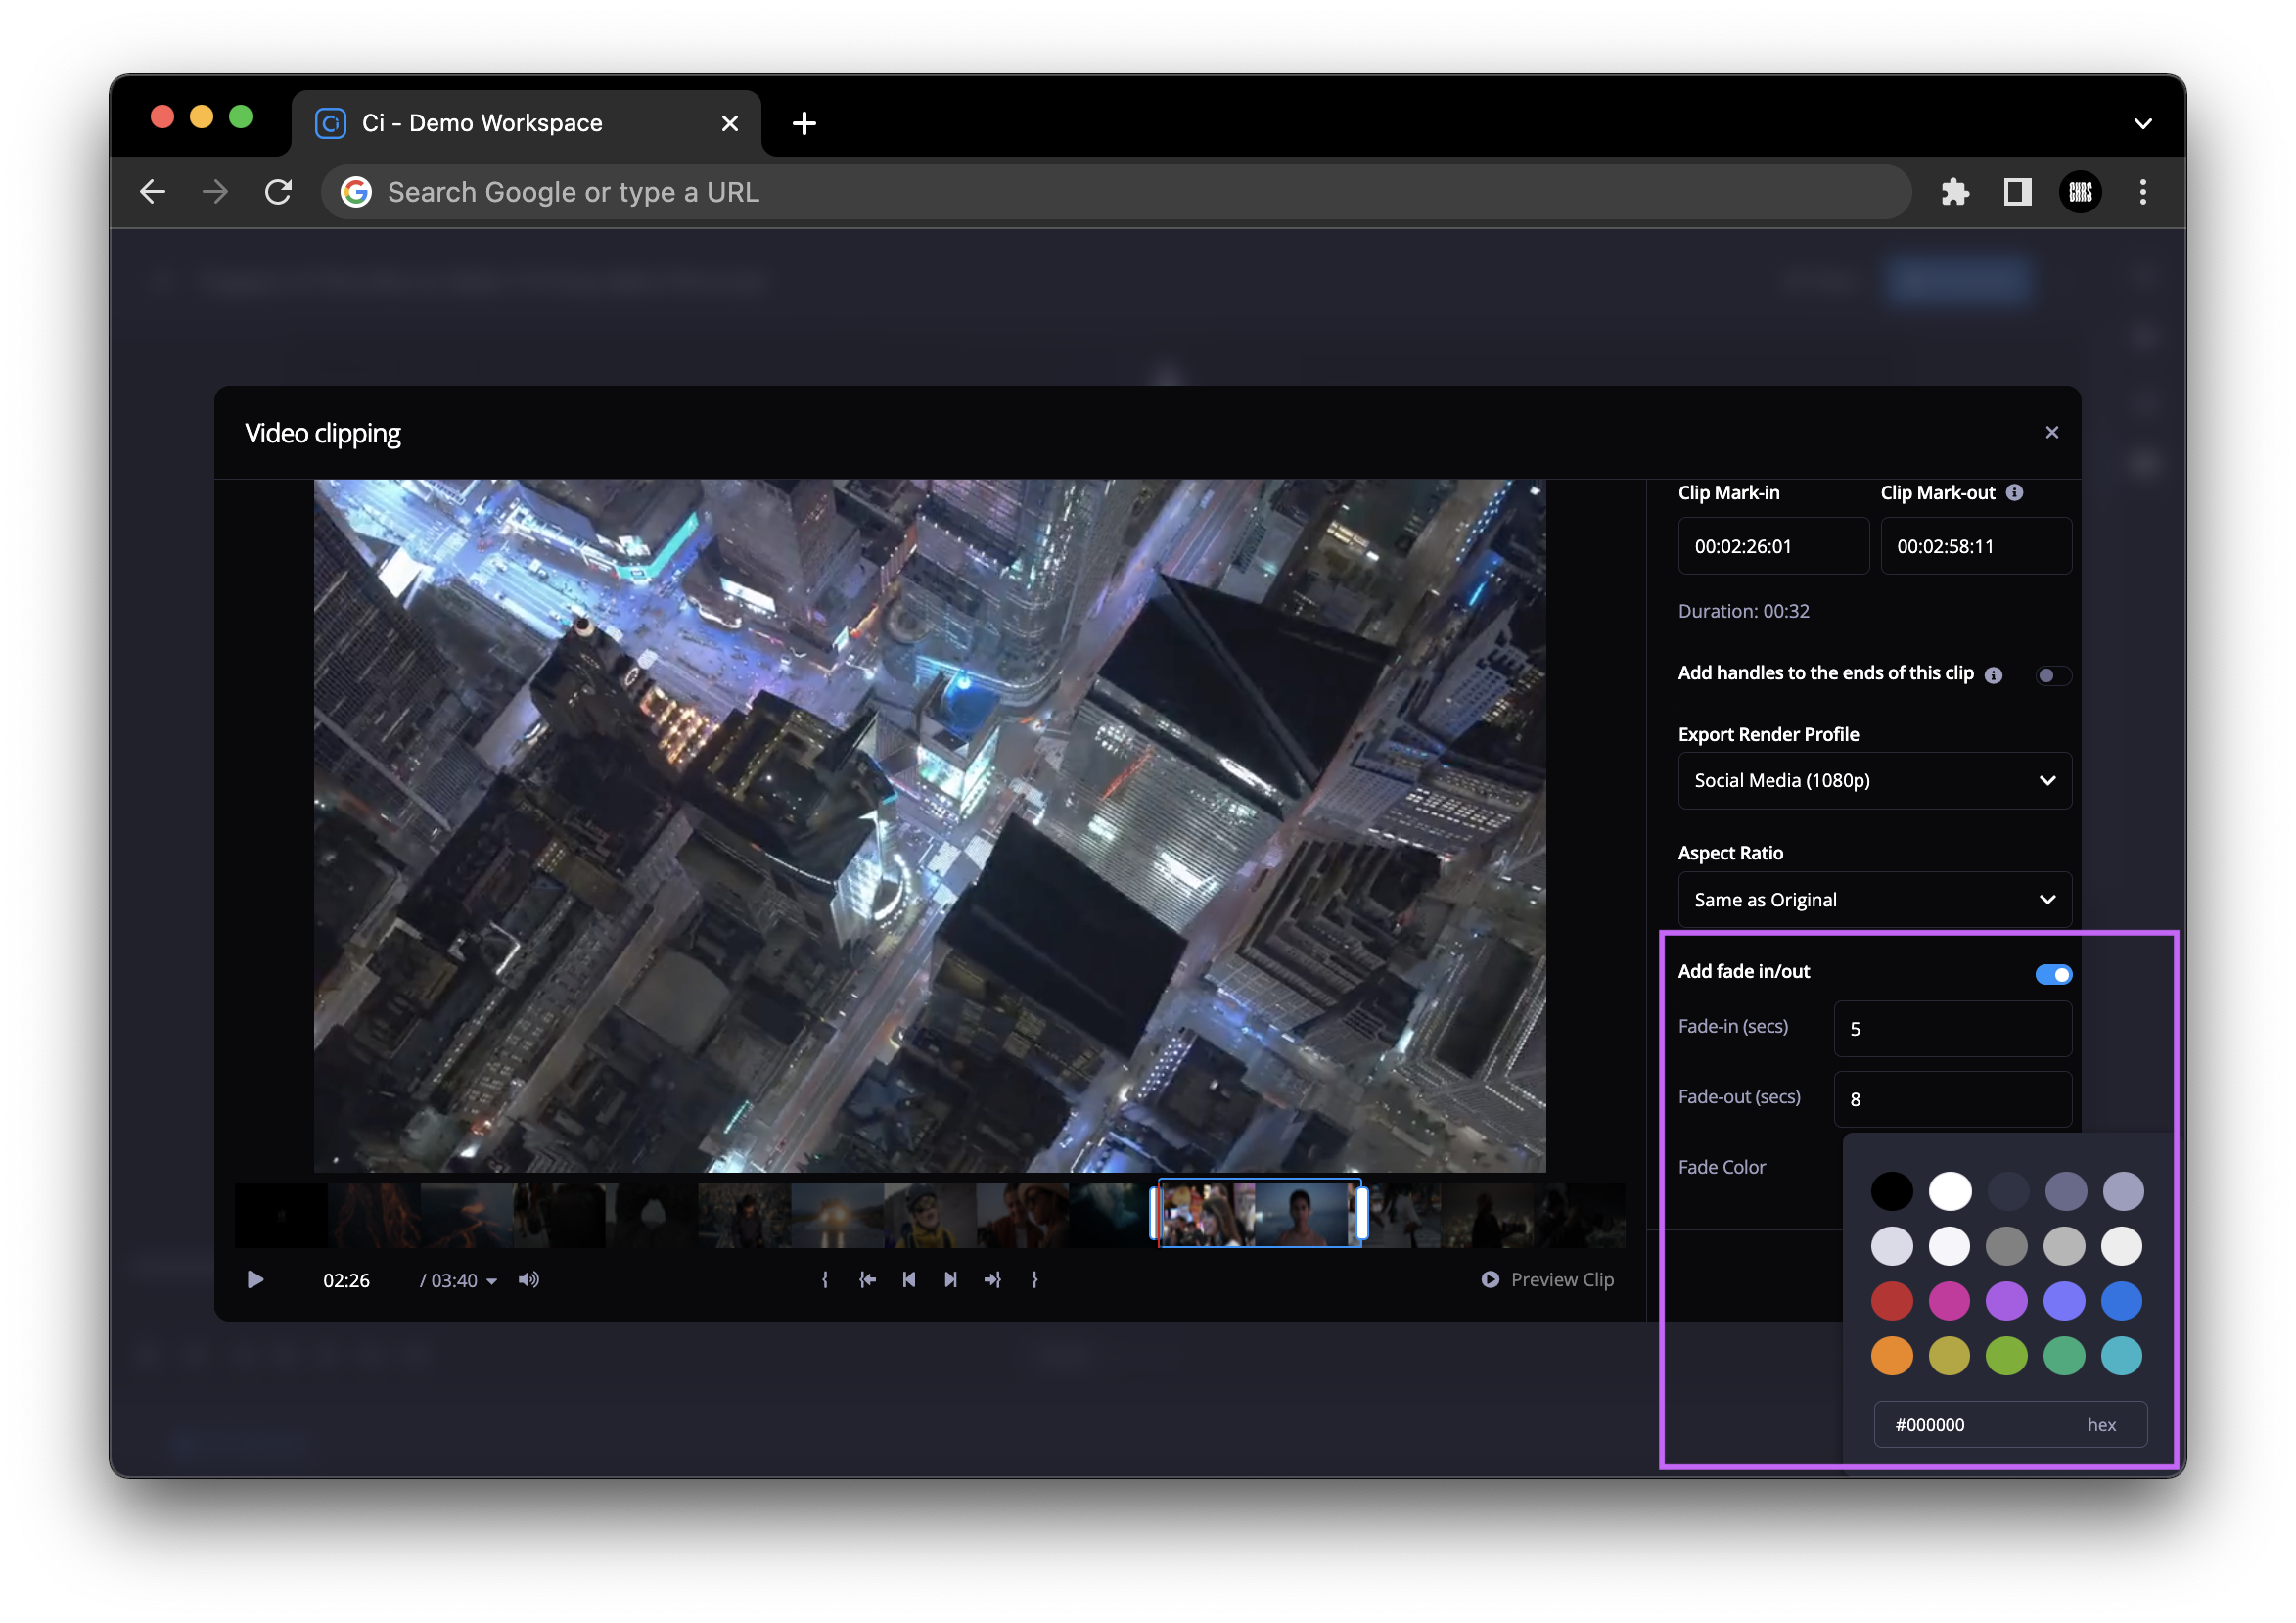Reload the browser page
2296x1623 pixels.
point(279,192)
